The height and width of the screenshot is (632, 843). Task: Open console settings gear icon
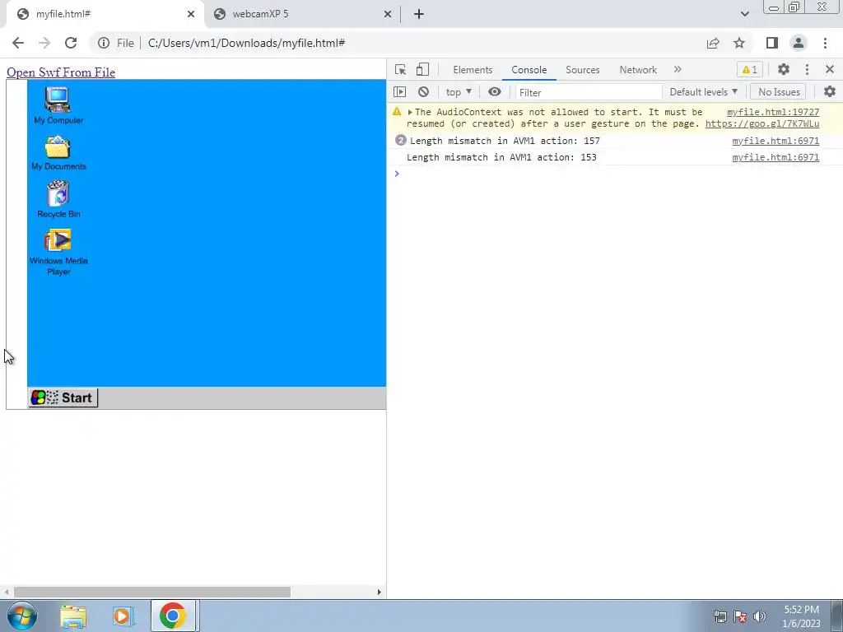pos(830,92)
